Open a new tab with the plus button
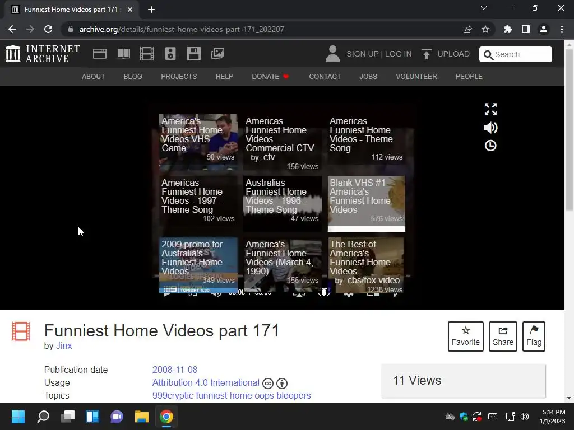 point(151,10)
